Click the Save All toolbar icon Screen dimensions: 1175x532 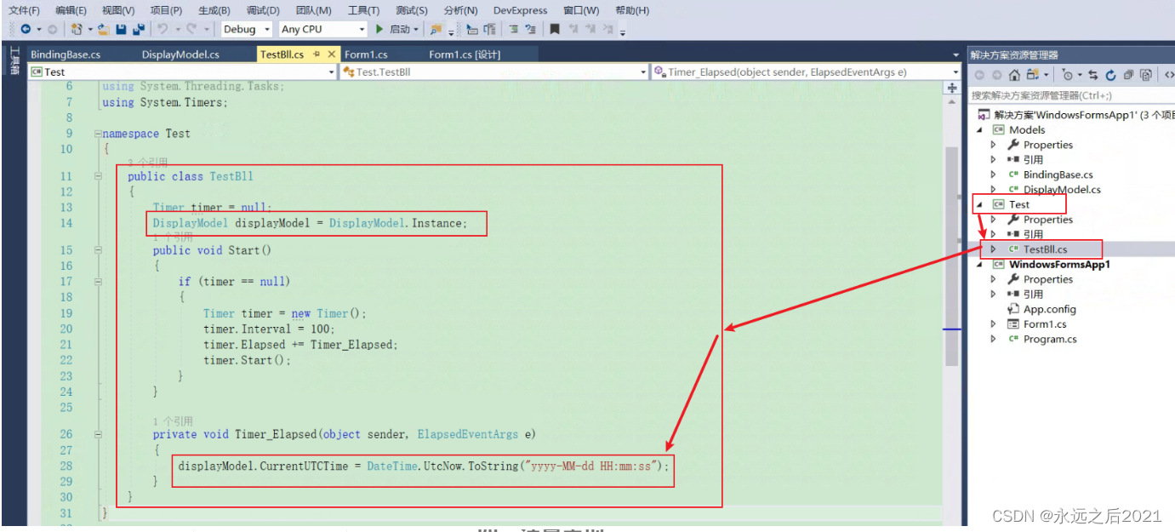click(139, 29)
